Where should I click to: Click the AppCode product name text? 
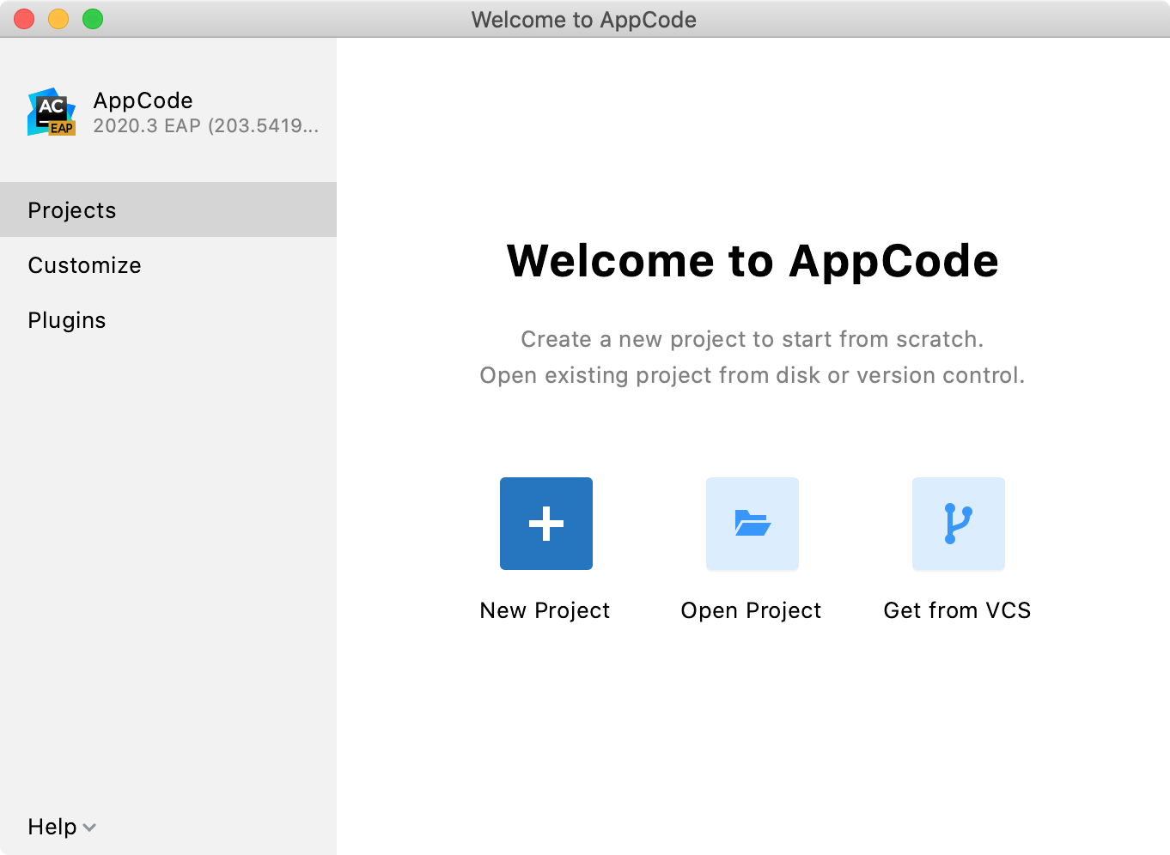143,100
